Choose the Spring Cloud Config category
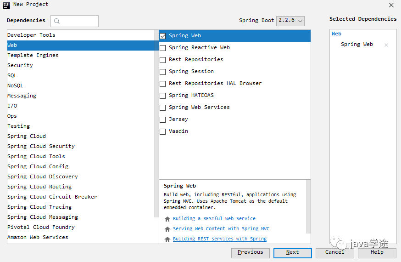 point(38,166)
